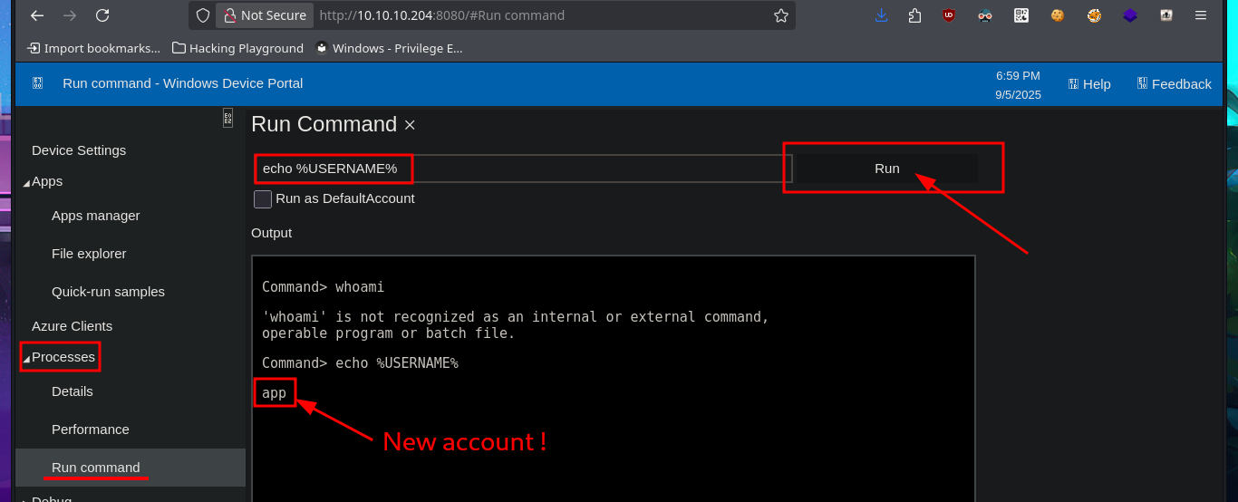This screenshot has height=502, width=1238.
Task: Bookmark this page with the star icon
Action: [780, 15]
